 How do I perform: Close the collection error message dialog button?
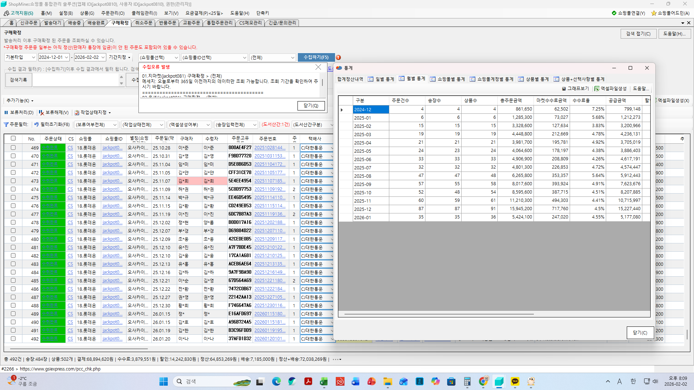[311, 105]
